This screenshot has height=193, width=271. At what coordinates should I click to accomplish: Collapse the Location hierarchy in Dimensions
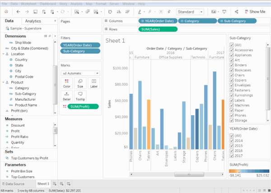tap(4, 54)
